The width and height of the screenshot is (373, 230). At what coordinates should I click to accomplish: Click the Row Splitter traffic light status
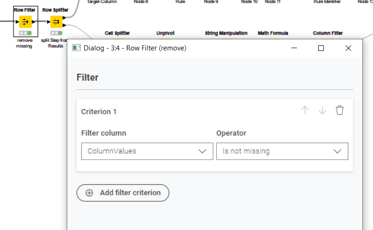coord(57,33)
